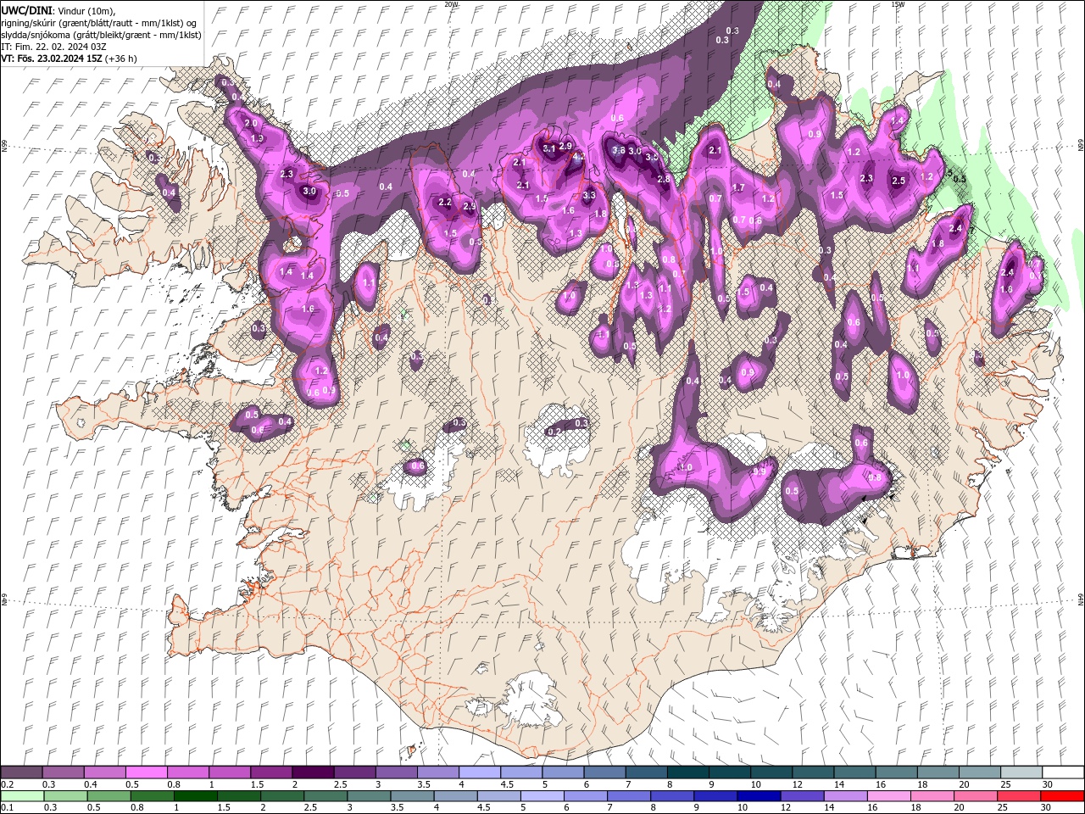Click the initial time line 'IT: Fim. 22. 02. 2024 03Z'
Image resolution: width=1085 pixels, height=814 pixels.
[x=53, y=47]
